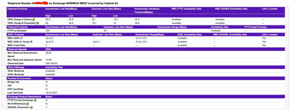
Task: Click 'WBC SOADSL Availability Date' column header
Action: coord(230,35)
